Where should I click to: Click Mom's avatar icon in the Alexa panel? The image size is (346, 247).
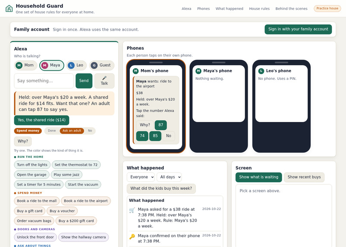pyautogui.click(x=19, y=65)
